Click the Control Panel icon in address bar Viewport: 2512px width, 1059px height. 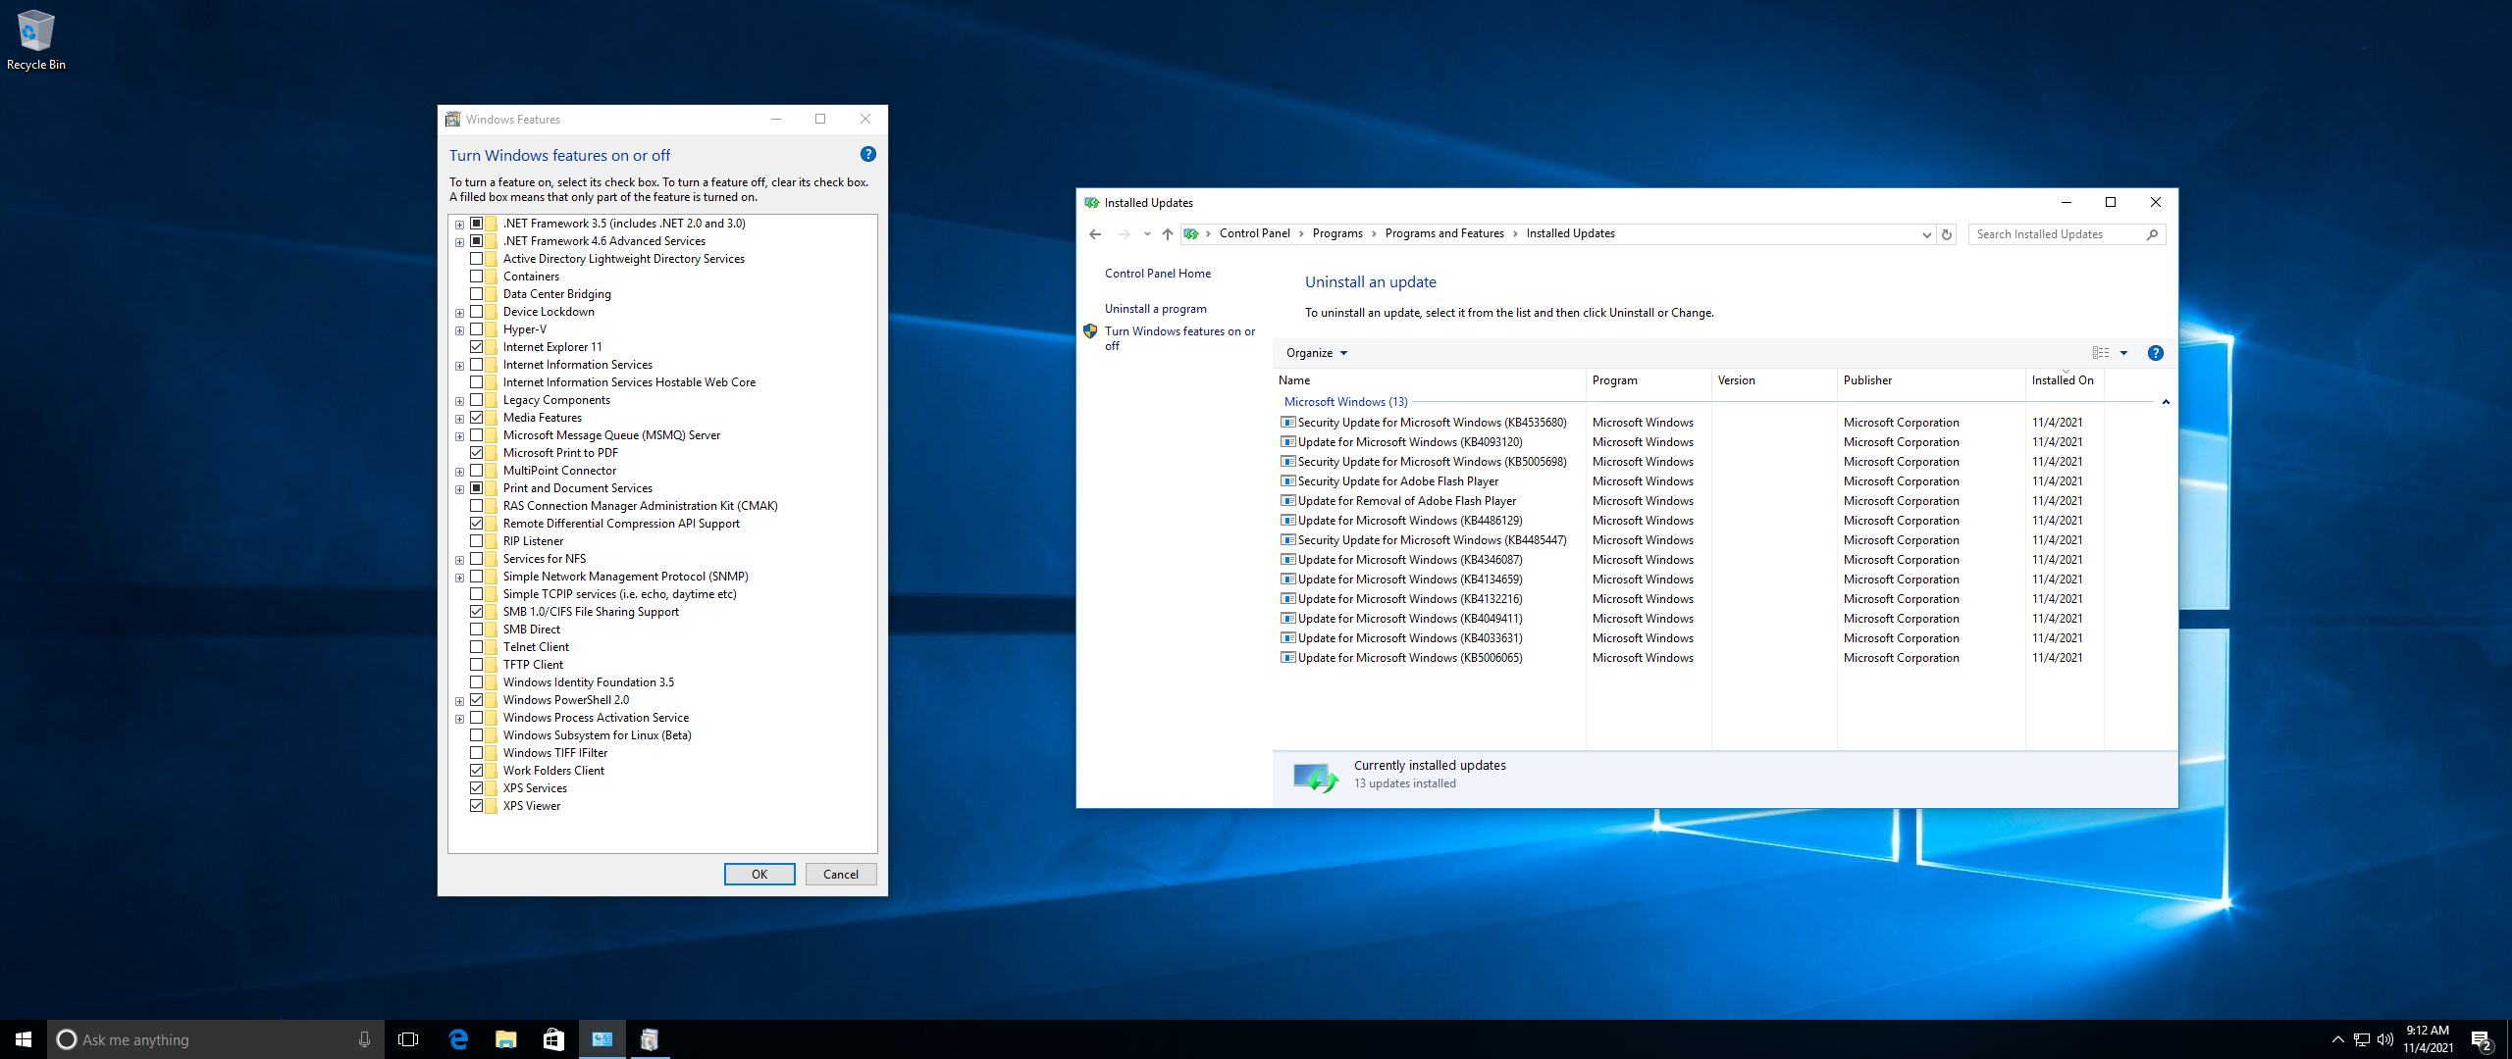point(1191,233)
